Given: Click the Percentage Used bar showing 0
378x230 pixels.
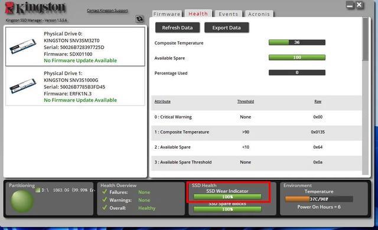Looking at the screenshot, I should click(297, 73).
